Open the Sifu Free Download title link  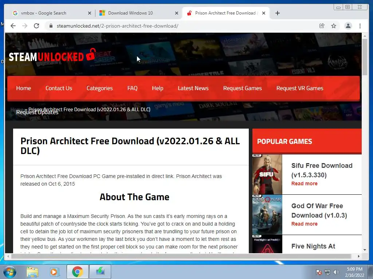coord(322,170)
